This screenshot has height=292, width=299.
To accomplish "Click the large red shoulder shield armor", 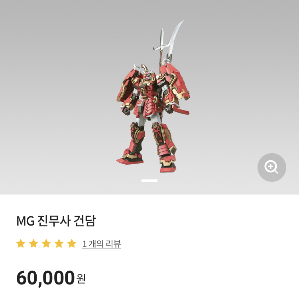I will tap(176, 84).
